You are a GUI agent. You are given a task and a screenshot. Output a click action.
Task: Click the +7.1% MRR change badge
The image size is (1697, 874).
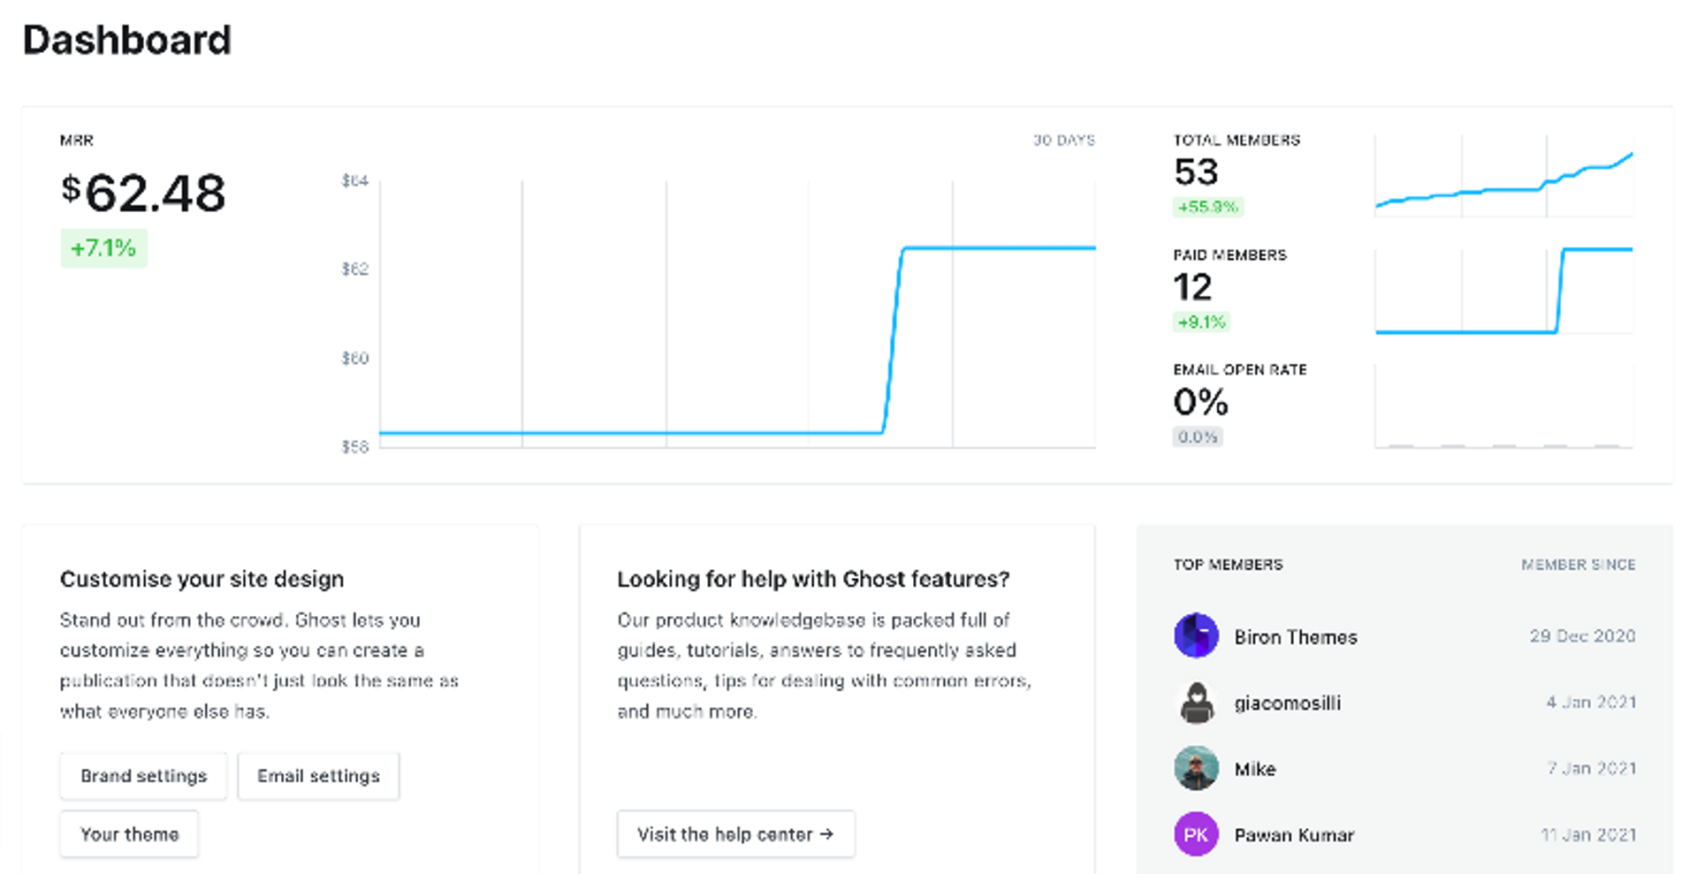click(x=103, y=248)
